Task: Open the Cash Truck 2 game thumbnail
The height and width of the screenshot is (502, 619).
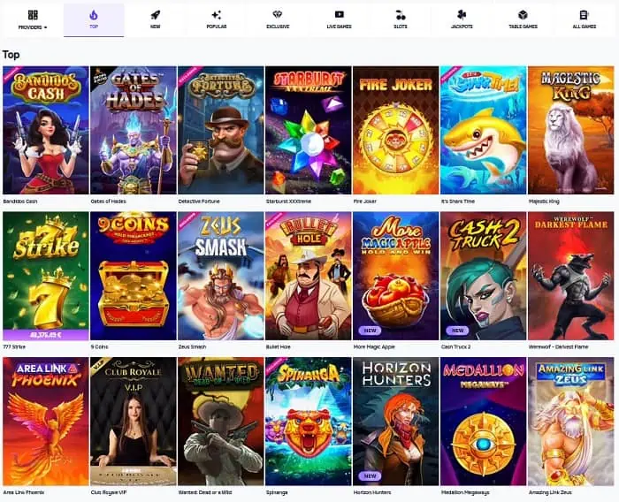Action: click(x=484, y=276)
